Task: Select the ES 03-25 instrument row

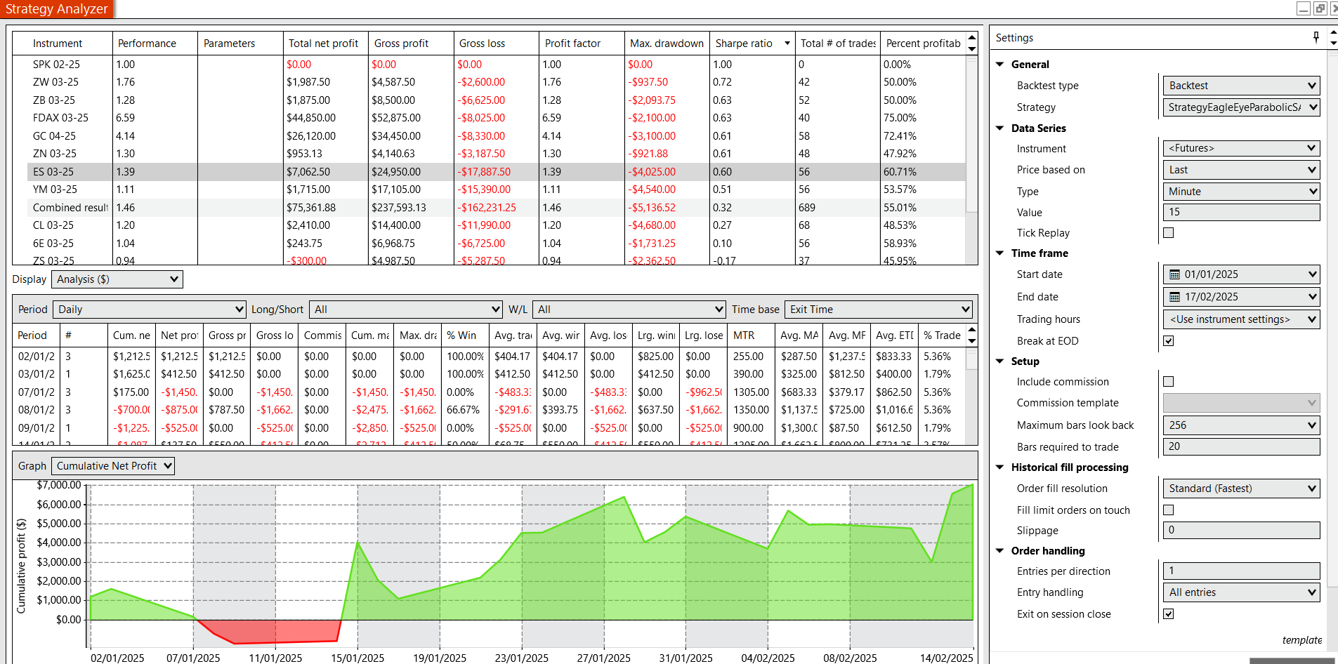Action: click(53, 172)
